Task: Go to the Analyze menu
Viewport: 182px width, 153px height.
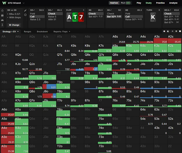Action: (x=173, y=3)
